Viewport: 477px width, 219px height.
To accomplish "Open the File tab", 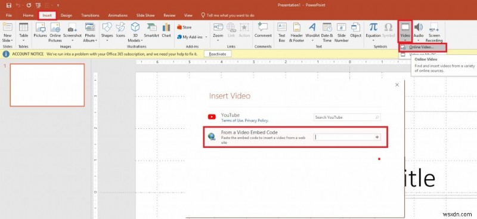I will pos(9,16).
